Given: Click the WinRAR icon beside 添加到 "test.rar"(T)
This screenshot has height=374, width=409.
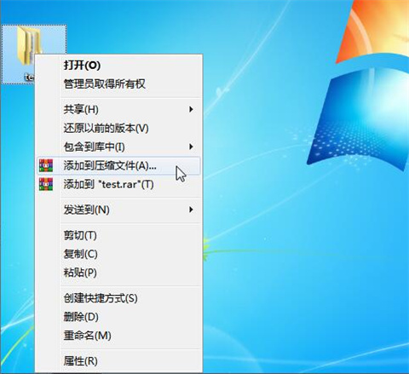Looking at the screenshot, I should click(x=46, y=184).
